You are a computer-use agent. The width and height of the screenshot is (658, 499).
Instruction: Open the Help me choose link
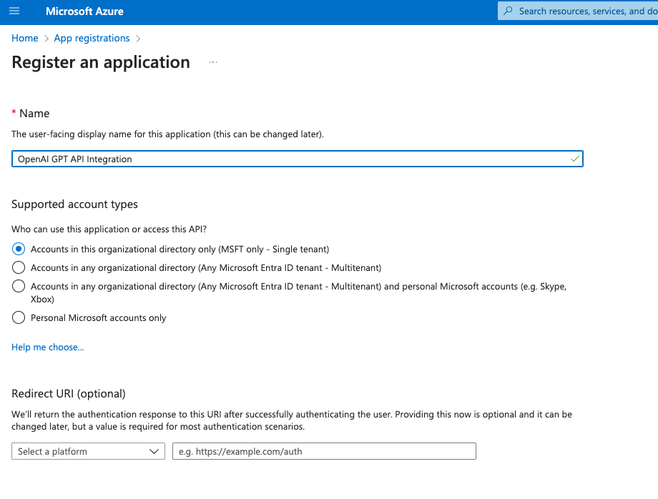coord(47,347)
